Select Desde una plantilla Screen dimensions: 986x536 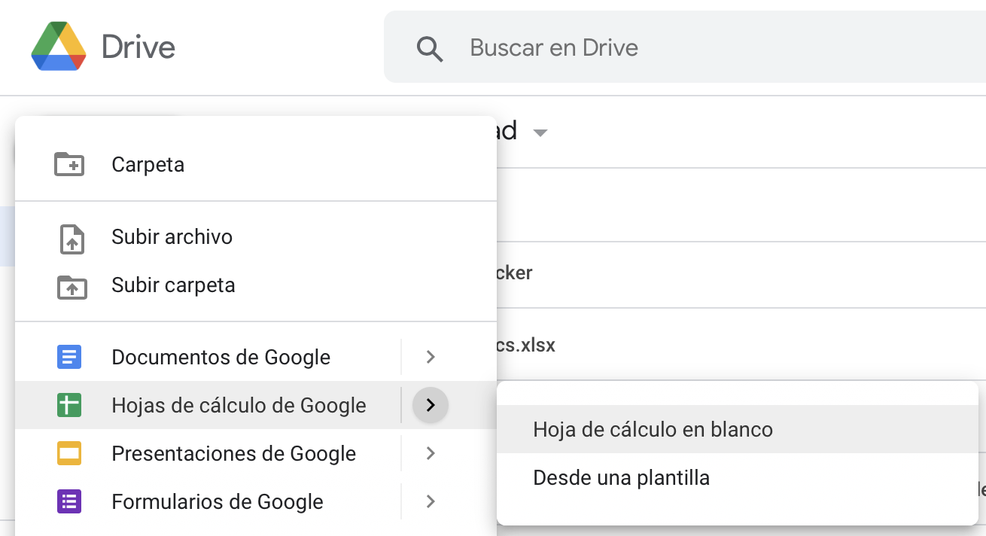(738, 477)
